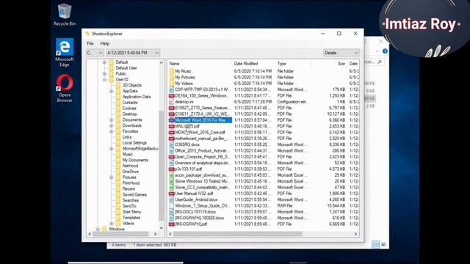Click the tree scrollbar down arrow
This screenshot has width=470, height=264.
(x=162, y=228)
